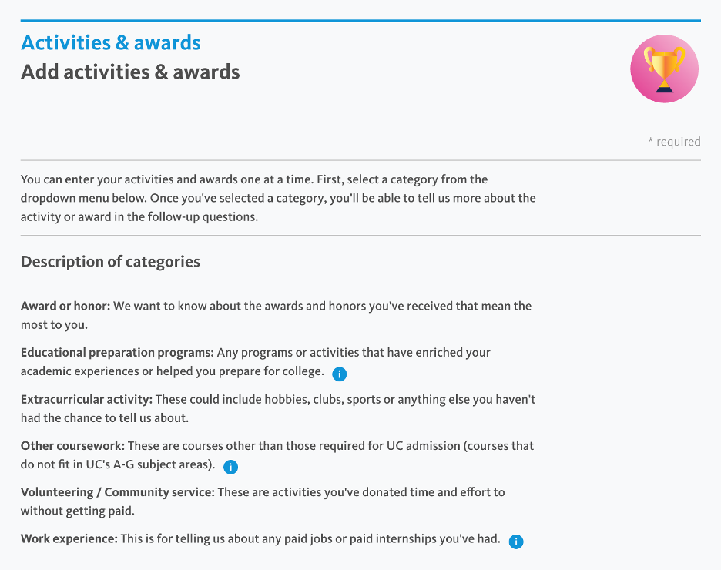Viewport: 721px width, 570px height.
Task: Click the '* required' note
Action: (x=674, y=142)
